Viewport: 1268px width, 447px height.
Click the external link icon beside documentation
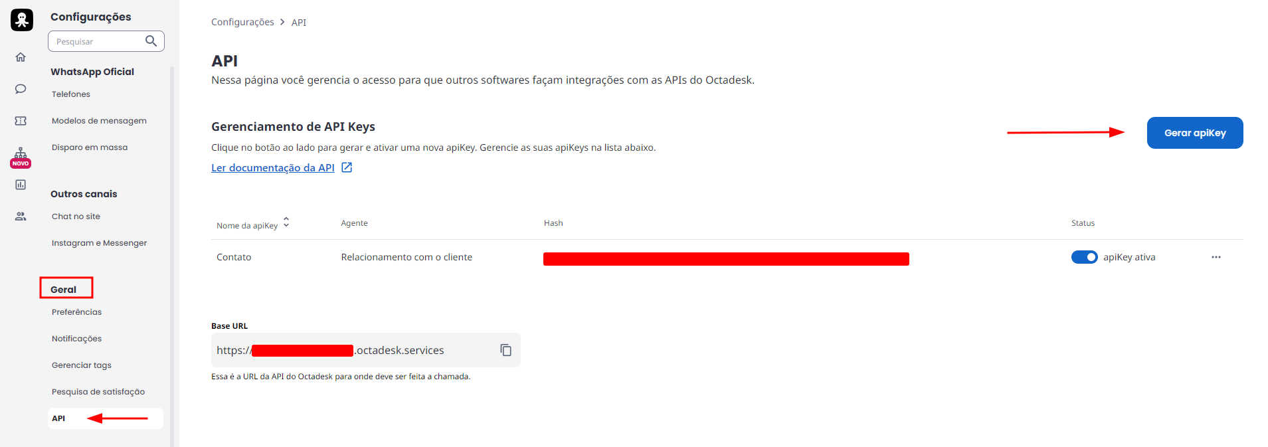[x=347, y=167]
